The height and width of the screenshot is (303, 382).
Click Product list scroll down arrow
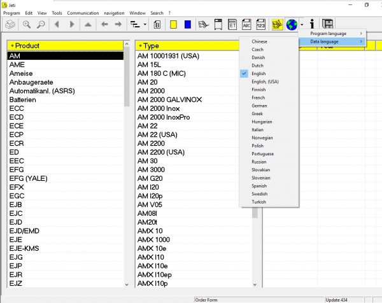point(127,285)
